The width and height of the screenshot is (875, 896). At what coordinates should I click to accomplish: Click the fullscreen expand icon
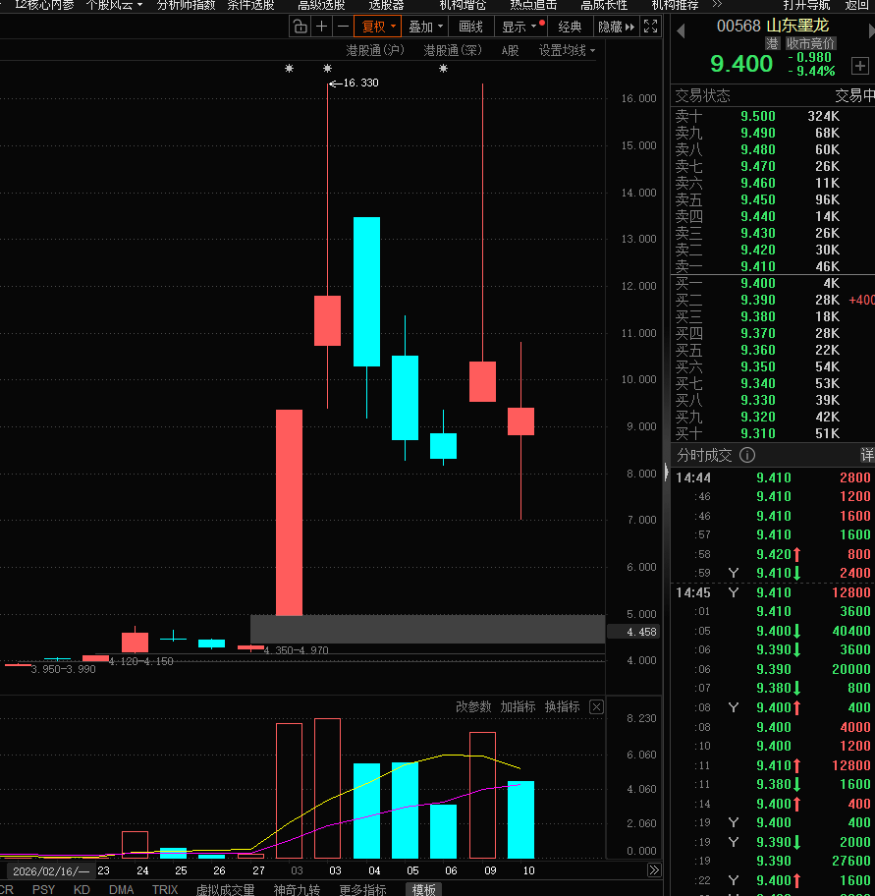tap(650, 28)
